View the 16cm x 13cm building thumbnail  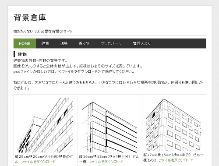pyautogui.click(x=109, y=127)
